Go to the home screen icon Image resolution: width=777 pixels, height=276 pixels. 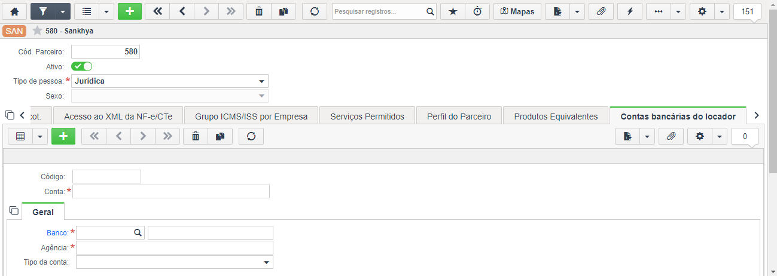click(15, 11)
